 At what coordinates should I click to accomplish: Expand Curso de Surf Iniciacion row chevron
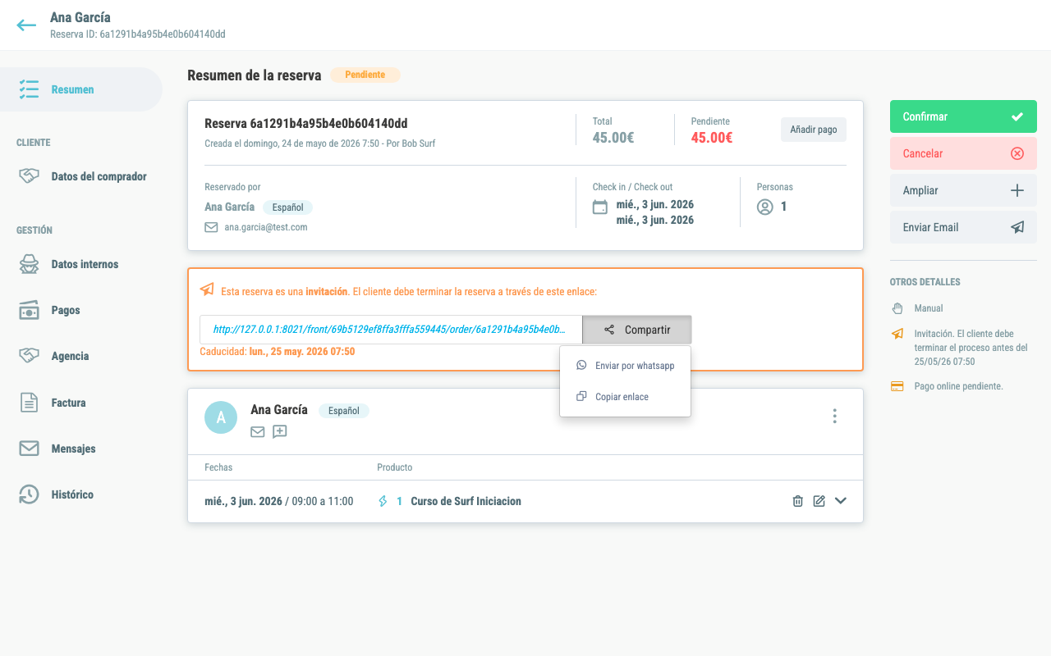point(840,501)
